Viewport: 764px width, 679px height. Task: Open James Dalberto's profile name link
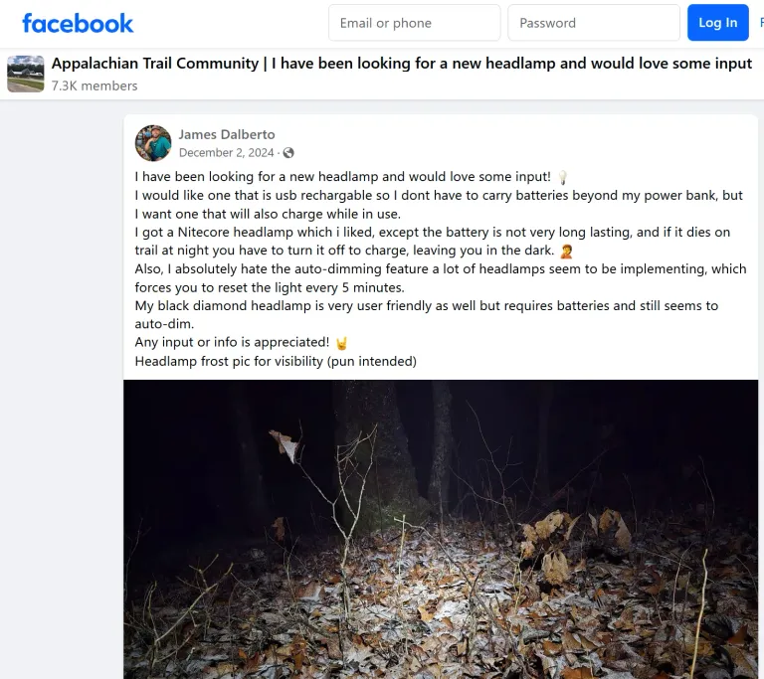click(227, 134)
